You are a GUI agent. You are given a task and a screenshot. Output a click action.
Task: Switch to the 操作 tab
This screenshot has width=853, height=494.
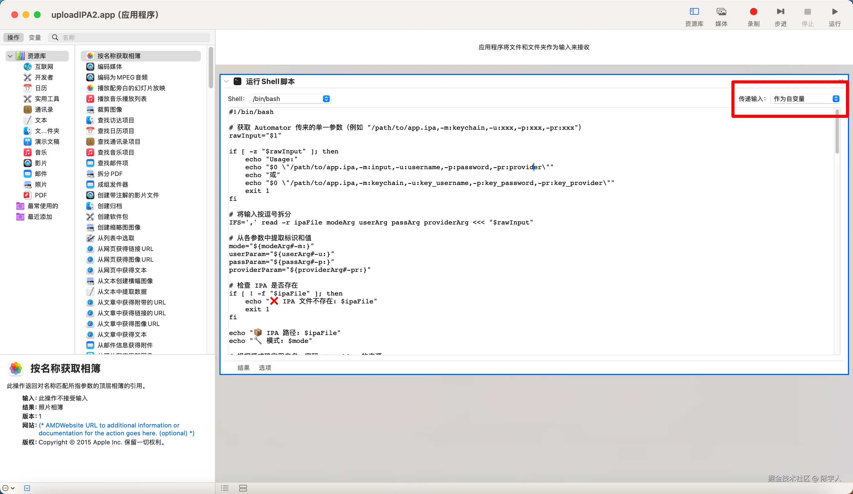point(14,38)
